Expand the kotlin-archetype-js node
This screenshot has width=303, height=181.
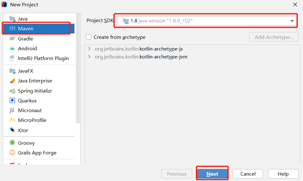[89, 49]
